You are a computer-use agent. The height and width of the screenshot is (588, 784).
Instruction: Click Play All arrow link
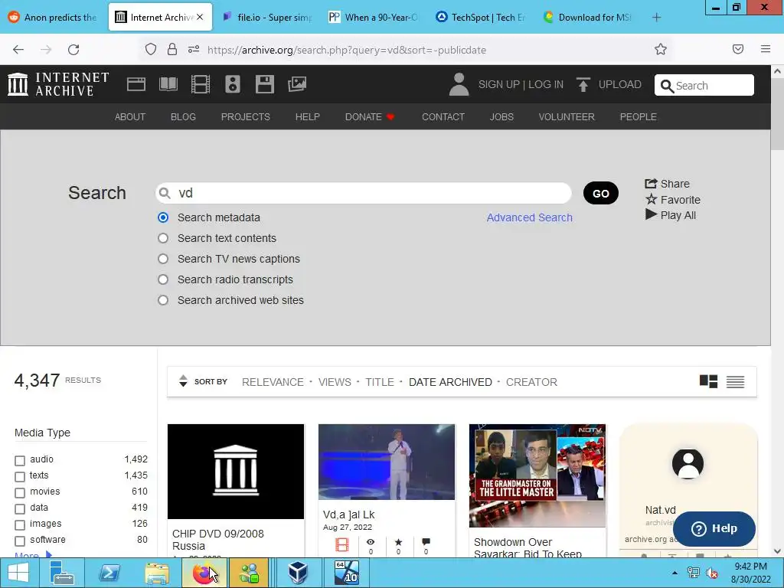(671, 215)
